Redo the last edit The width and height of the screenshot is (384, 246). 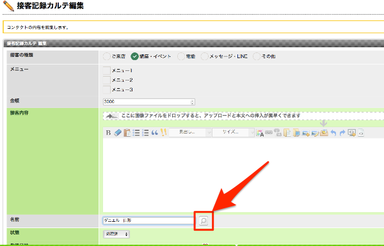pos(342,133)
